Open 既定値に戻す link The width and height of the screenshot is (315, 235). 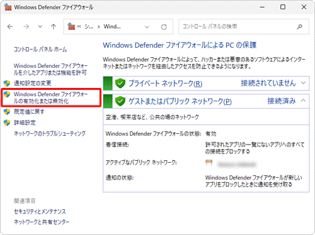pos(29,112)
